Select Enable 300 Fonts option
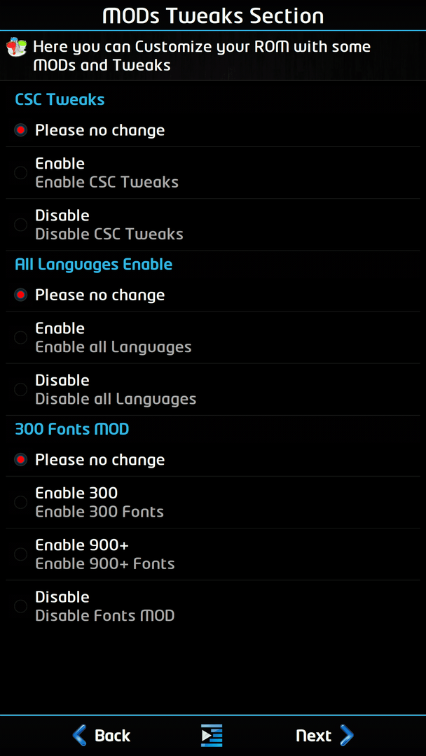This screenshot has height=756, width=426. [x=213, y=503]
